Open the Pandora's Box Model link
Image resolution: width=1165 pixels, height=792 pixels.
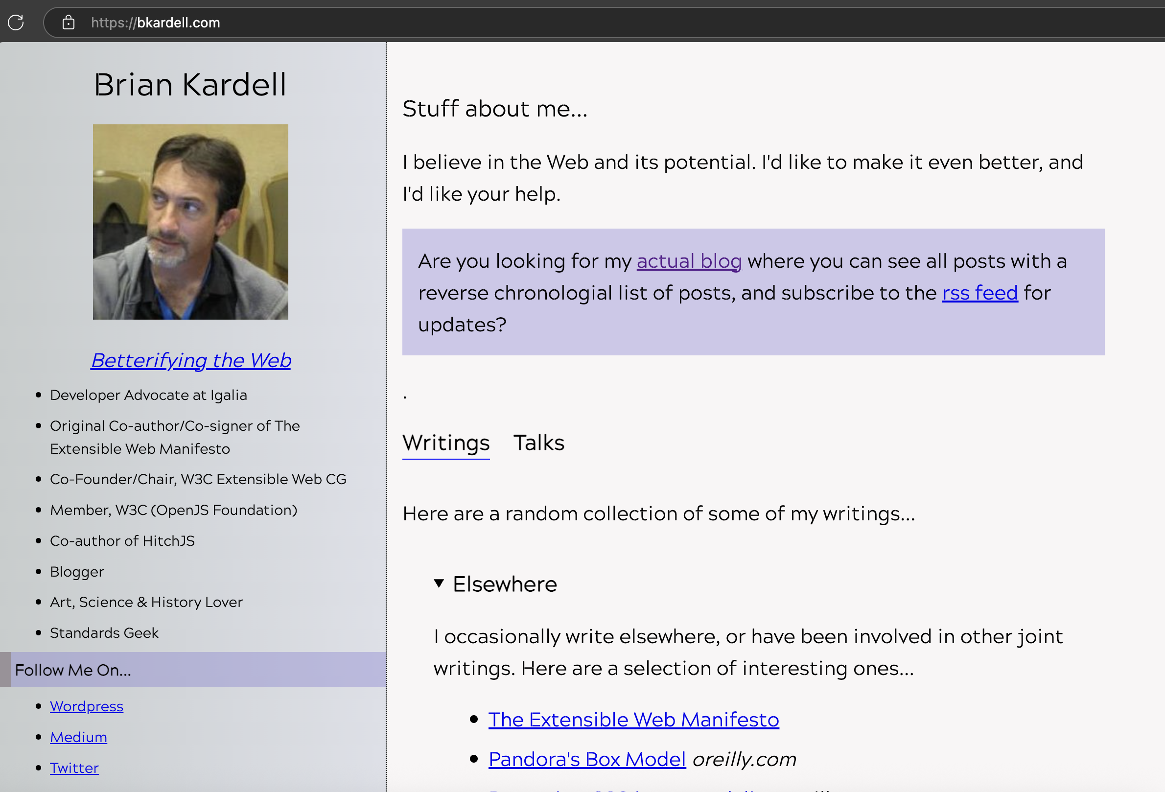pyautogui.click(x=587, y=759)
